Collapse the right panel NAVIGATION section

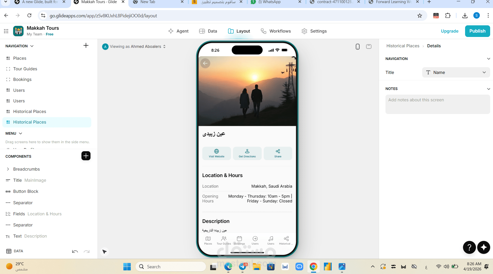[488, 59]
